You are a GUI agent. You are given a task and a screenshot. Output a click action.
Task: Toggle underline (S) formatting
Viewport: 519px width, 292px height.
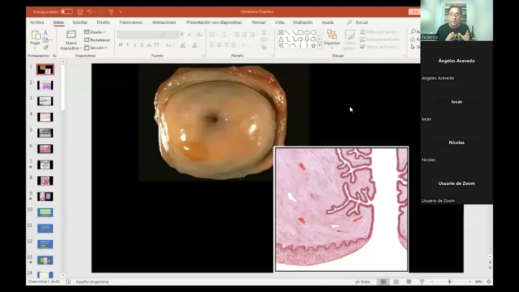(135, 45)
